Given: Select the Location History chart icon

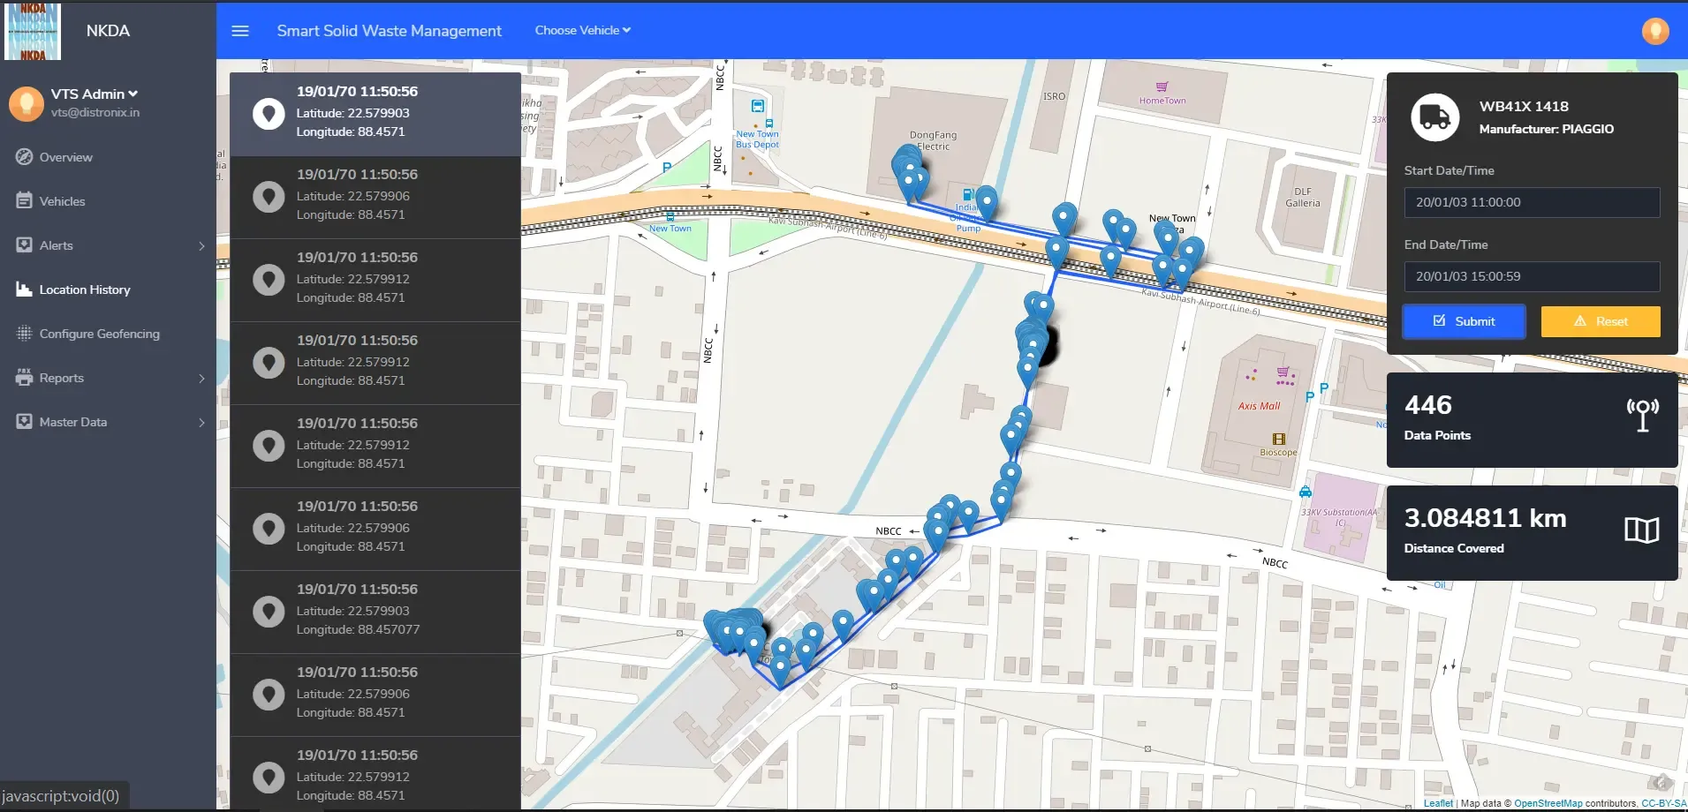Looking at the screenshot, I should click(23, 289).
